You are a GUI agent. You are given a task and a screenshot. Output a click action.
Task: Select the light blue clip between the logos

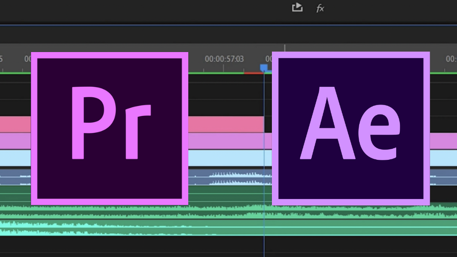229,158
